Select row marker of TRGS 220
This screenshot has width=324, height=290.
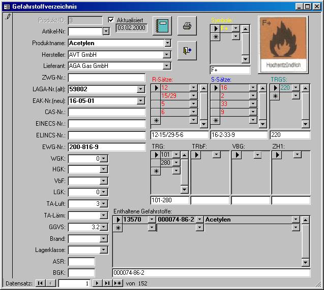(275, 88)
